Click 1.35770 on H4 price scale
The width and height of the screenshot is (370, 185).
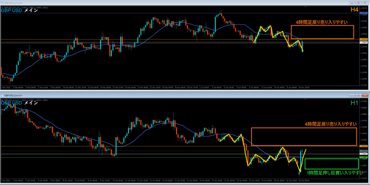[x=363, y=8]
